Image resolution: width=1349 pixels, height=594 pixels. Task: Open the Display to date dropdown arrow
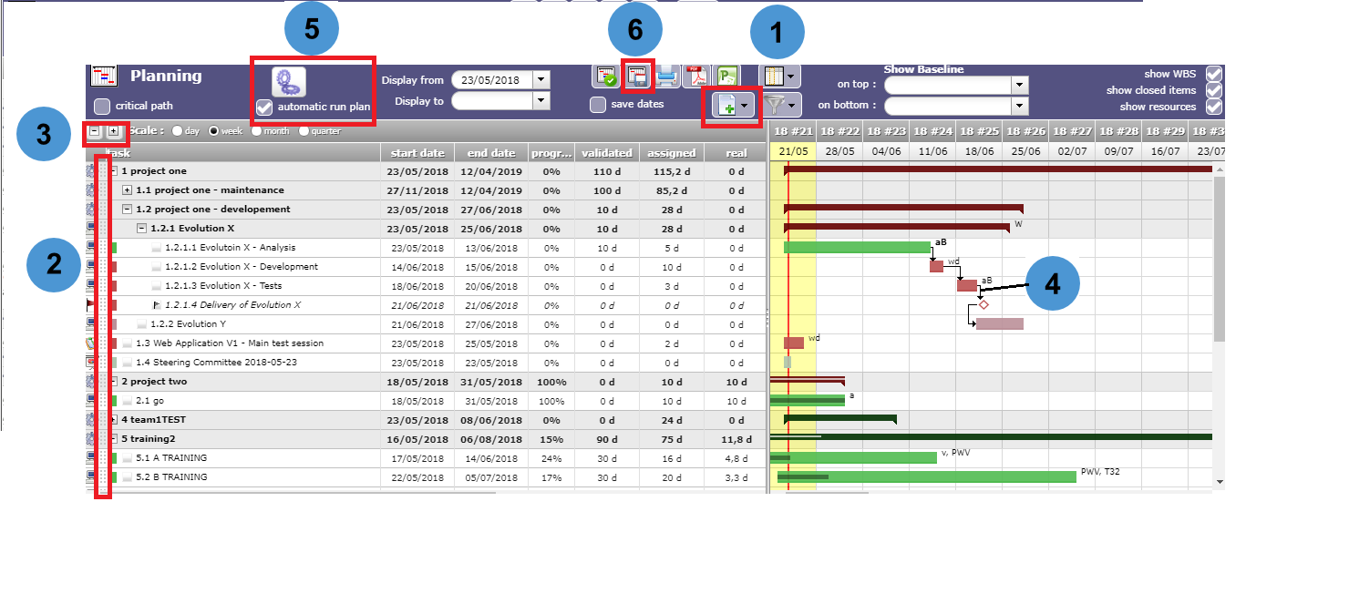541,101
